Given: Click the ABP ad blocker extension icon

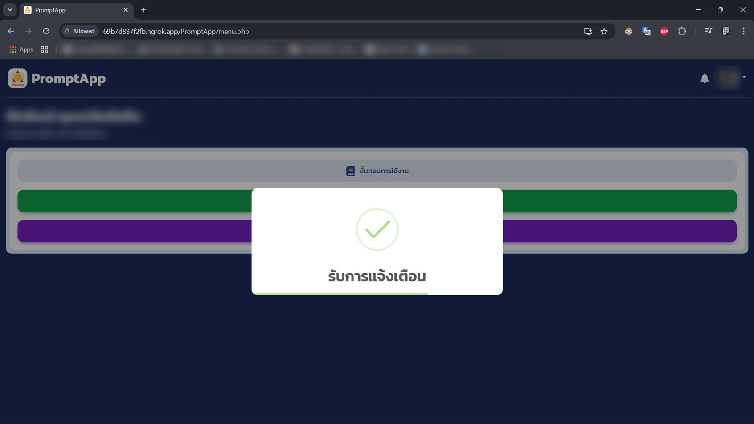Looking at the screenshot, I should [x=664, y=31].
